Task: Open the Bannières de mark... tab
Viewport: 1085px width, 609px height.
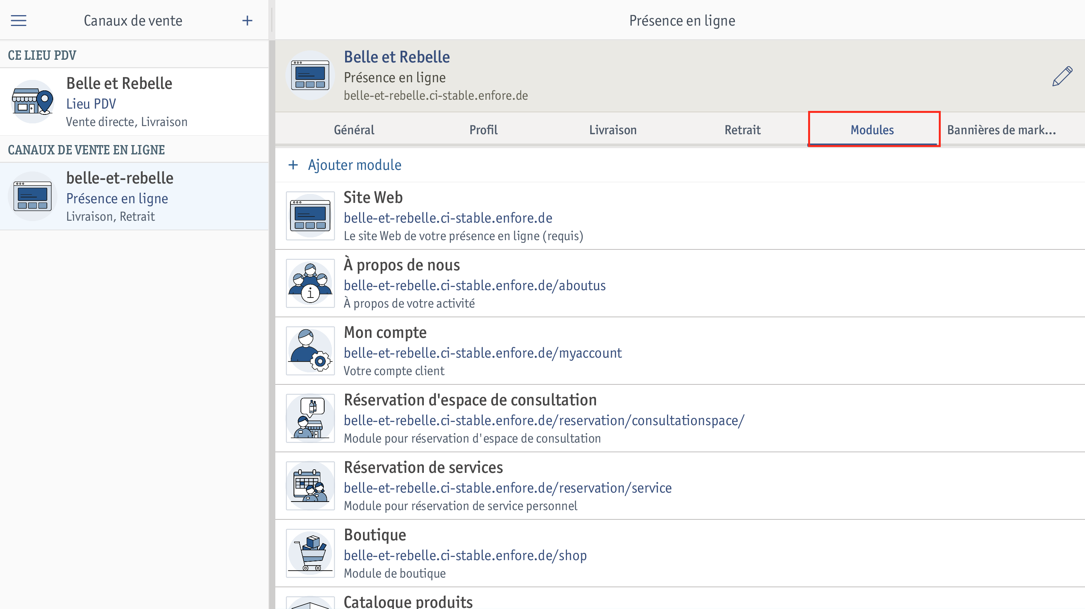Action: [1002, 130]
